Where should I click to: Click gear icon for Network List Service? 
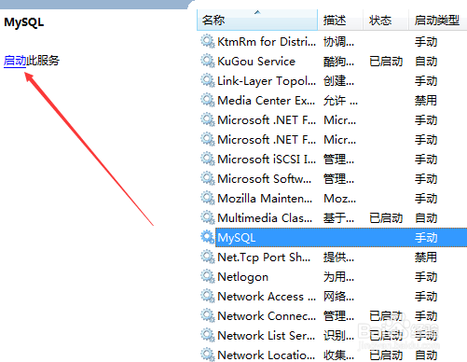(208, 335)
